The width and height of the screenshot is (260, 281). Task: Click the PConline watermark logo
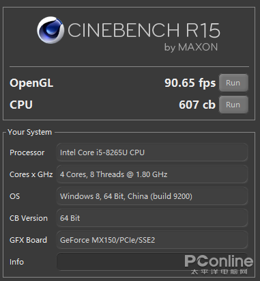219,265
